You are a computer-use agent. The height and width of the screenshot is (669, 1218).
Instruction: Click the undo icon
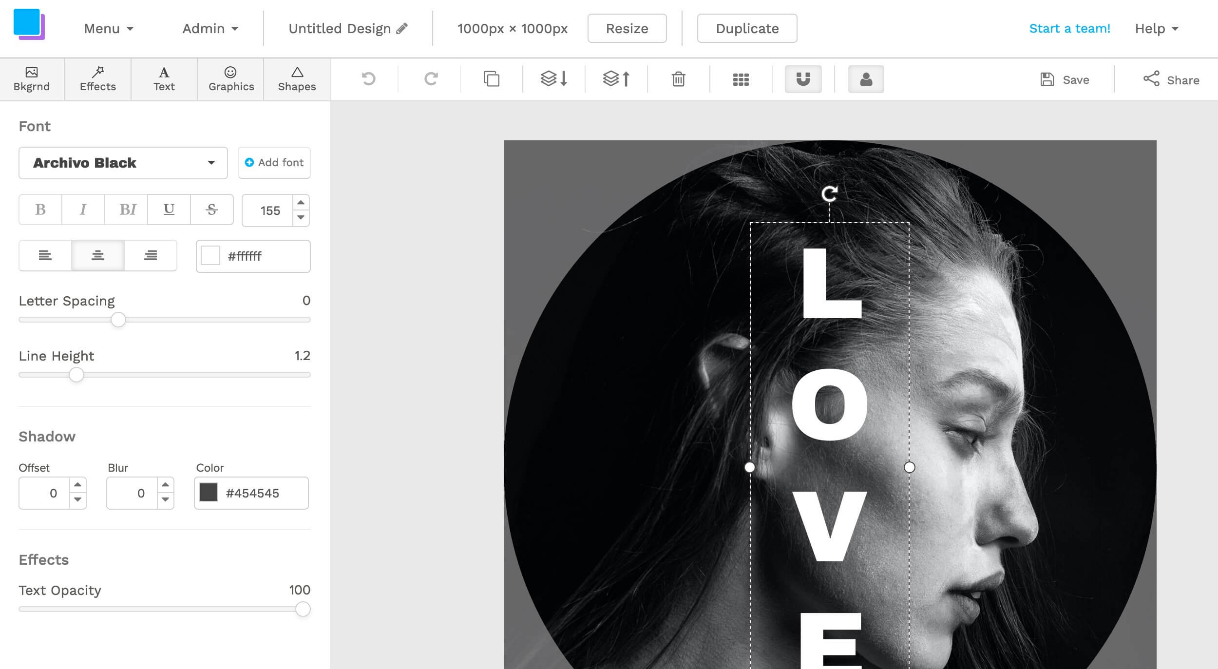pos(367,79)
